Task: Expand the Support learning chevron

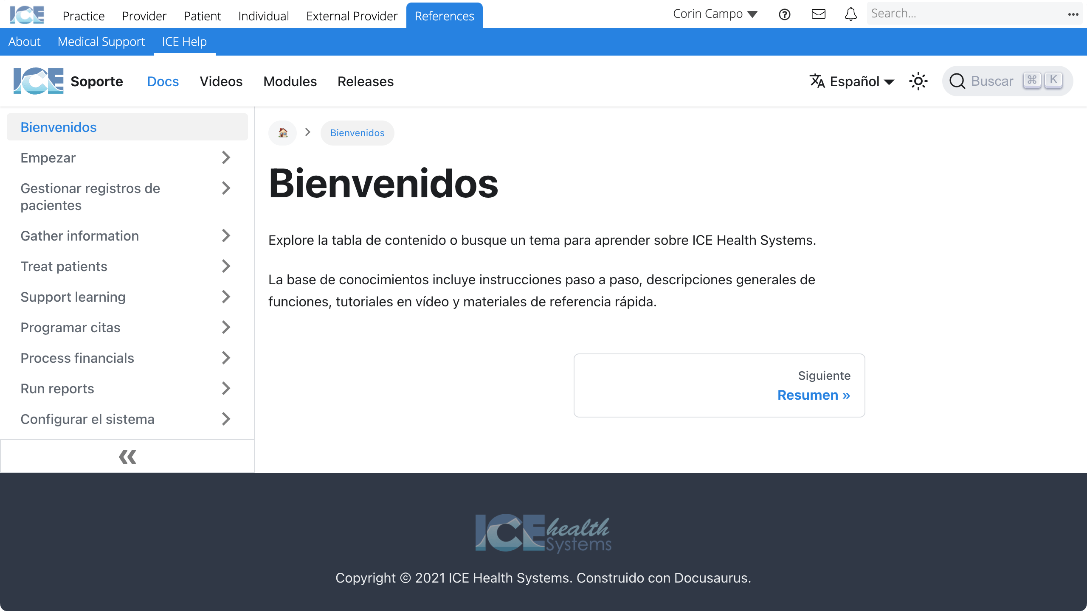Action: [226, 297]
